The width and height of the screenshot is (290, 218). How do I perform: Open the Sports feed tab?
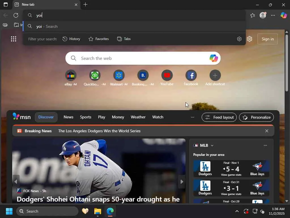pyautogui.click(x=86, y=117)
